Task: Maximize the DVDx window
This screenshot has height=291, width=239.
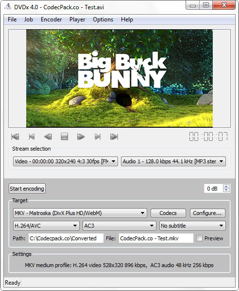Action: [x=206, y=5]
